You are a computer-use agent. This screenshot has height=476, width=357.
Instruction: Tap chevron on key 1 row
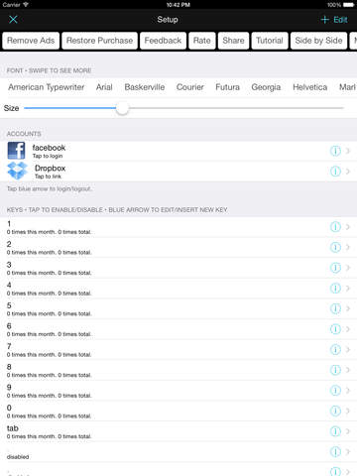(348, 227)
